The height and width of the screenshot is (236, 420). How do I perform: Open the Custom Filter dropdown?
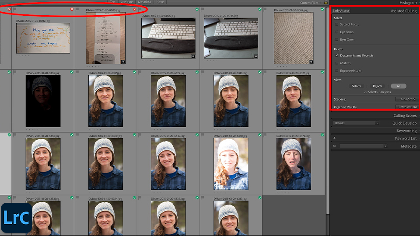(311, 3)
